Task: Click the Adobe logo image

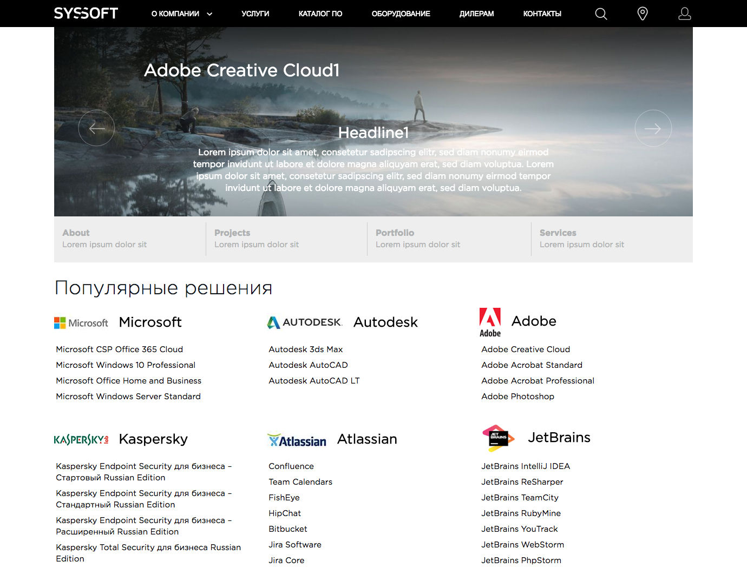Action: pyautogui.click(x=490, y=322)
